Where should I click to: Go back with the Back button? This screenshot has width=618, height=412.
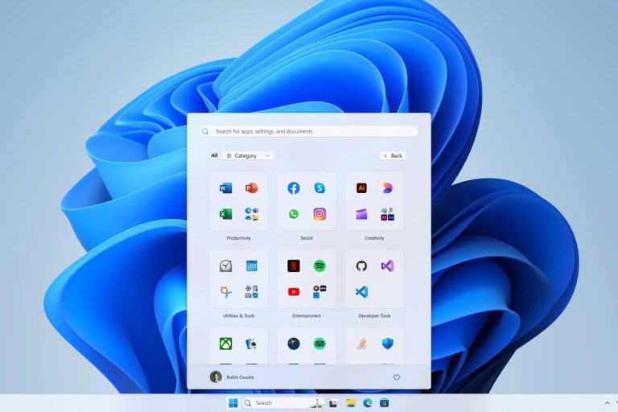[393, 156]
